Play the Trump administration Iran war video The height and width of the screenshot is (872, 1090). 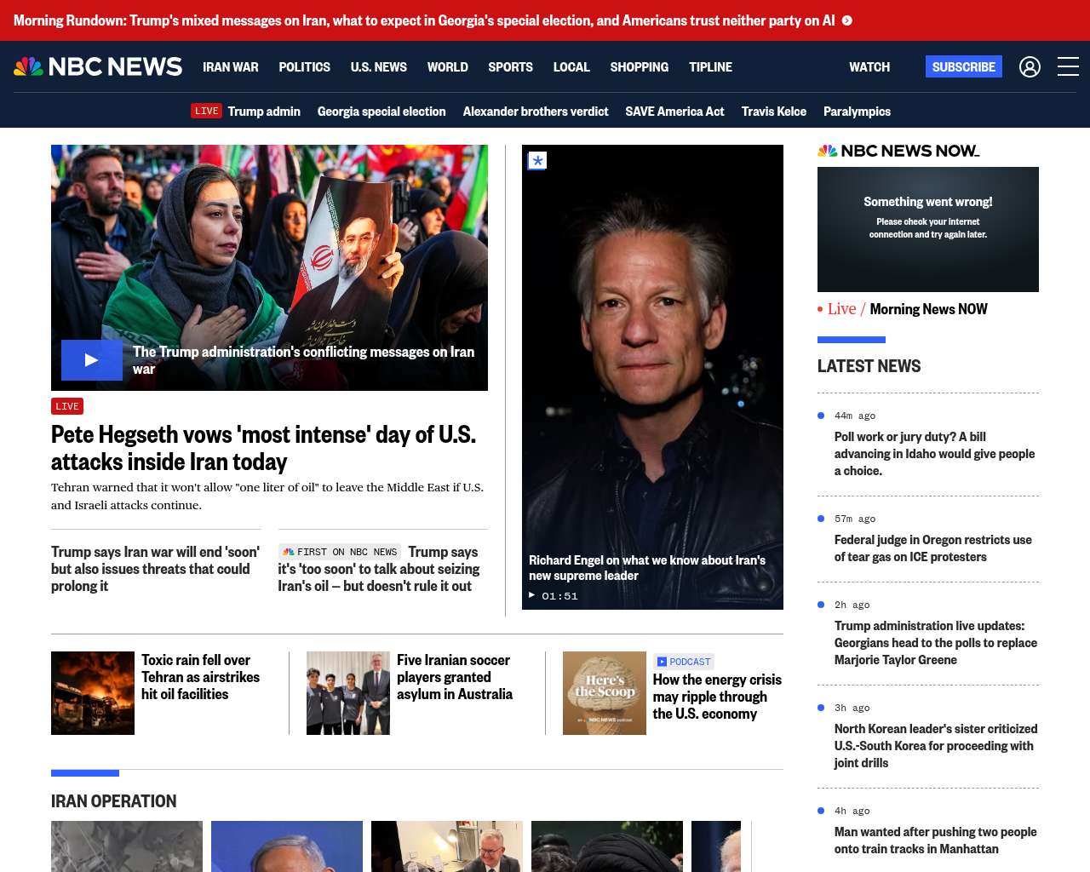91,360
